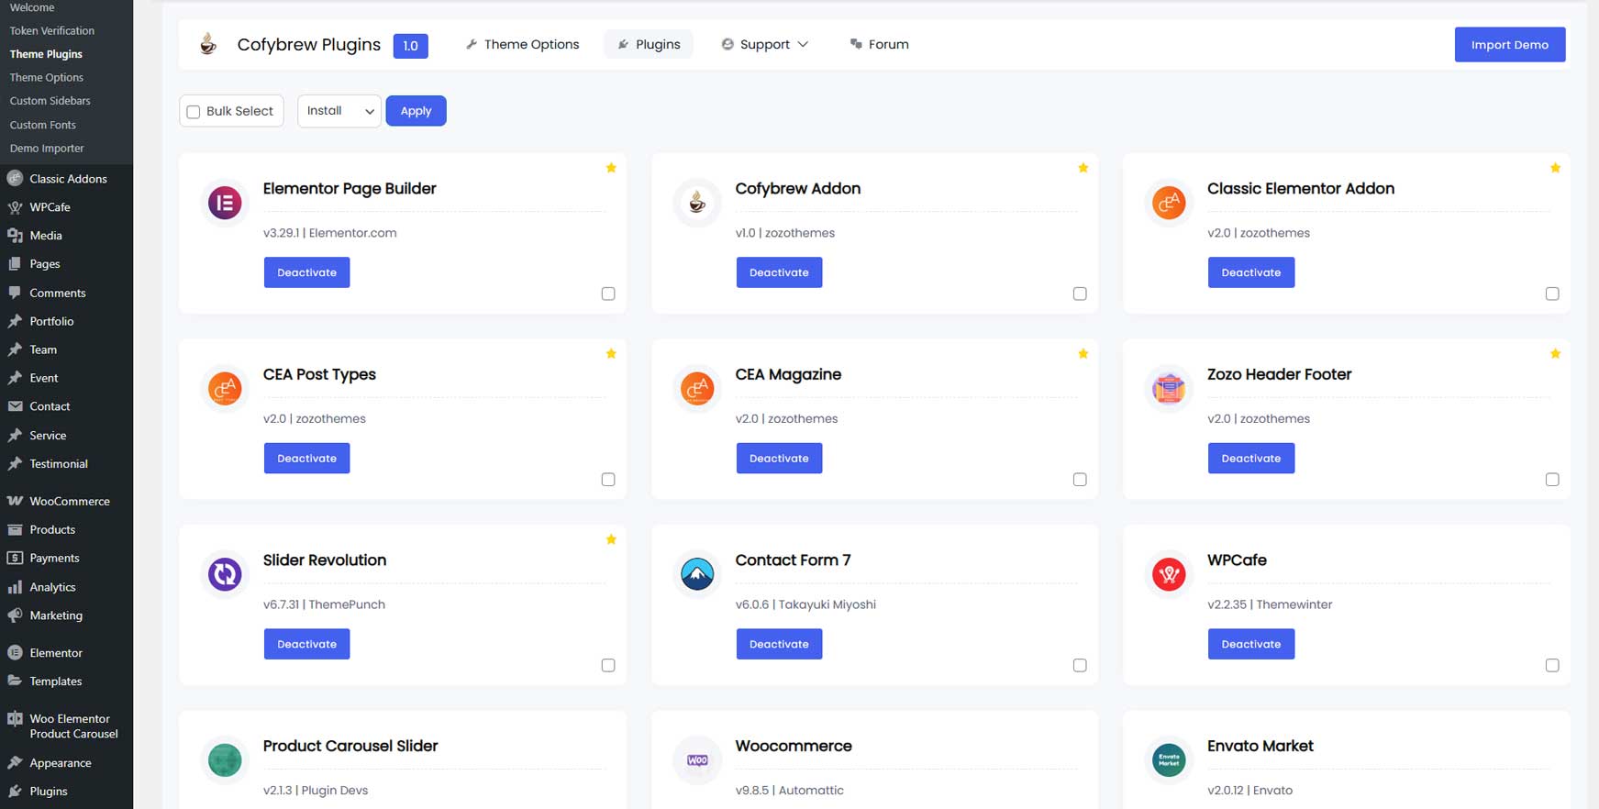Click the Products sidebar icon
The width and height of the screenshot is (1599, 809).
(x=15, y=529)
